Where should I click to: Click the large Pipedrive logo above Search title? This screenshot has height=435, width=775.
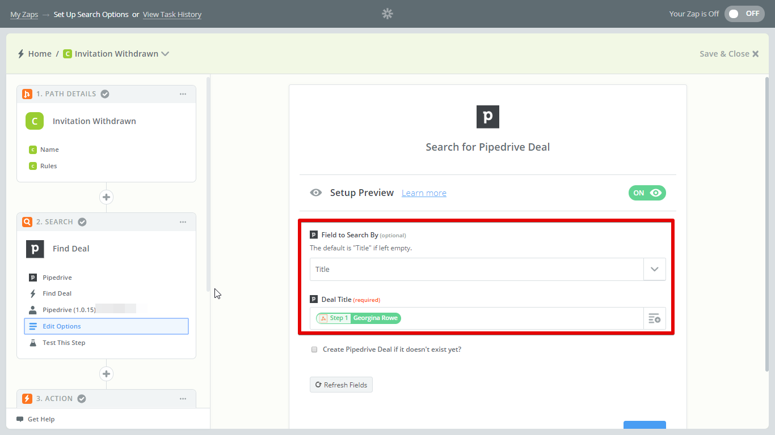pyautogui.click(x=488, y=117)
